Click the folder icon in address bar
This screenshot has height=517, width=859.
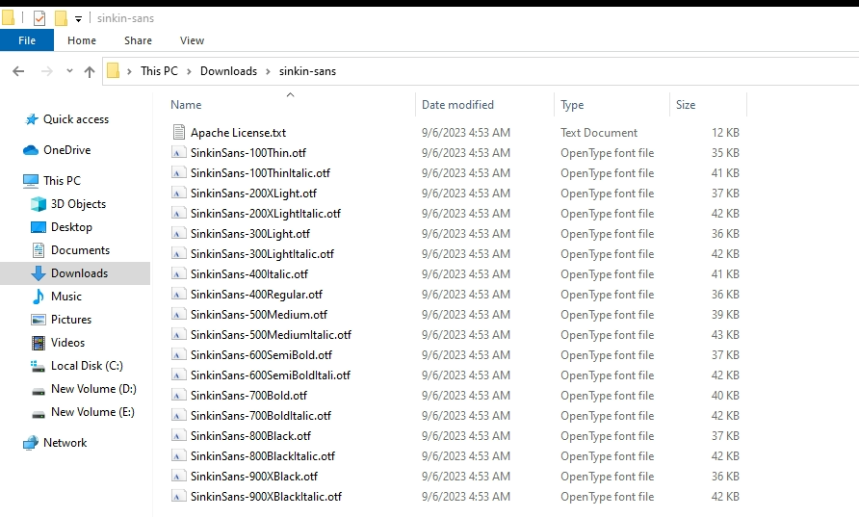click(113, 70)
